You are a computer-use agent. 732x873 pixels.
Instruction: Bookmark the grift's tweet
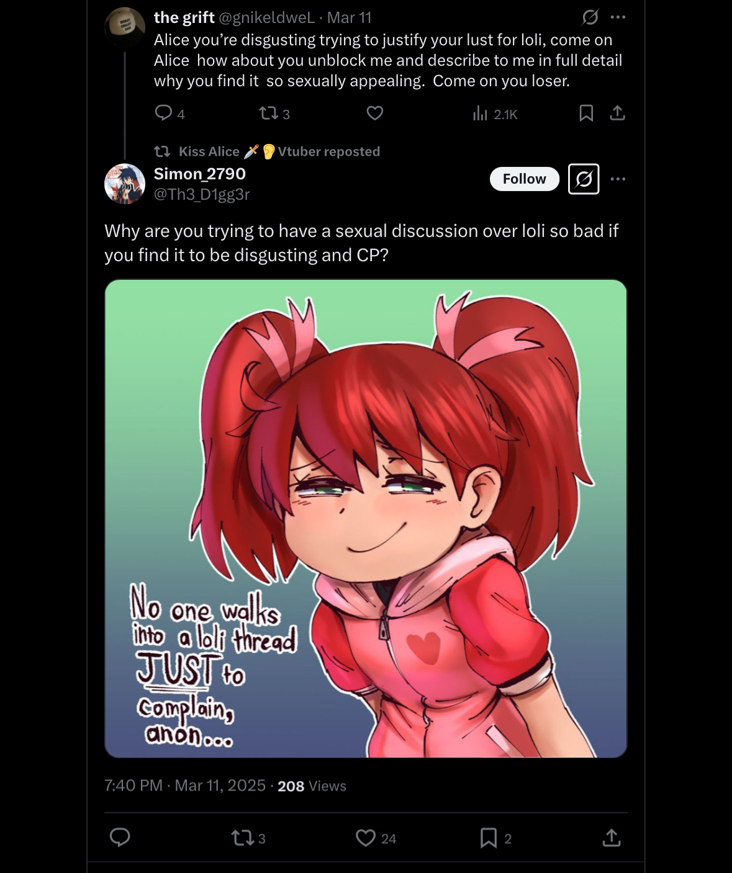click(586, 113)
